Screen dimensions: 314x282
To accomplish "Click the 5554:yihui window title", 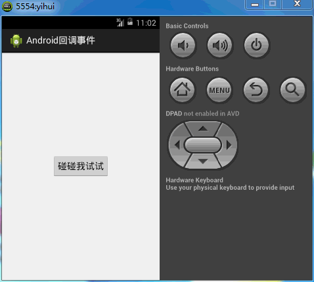I will click(35, 7).
